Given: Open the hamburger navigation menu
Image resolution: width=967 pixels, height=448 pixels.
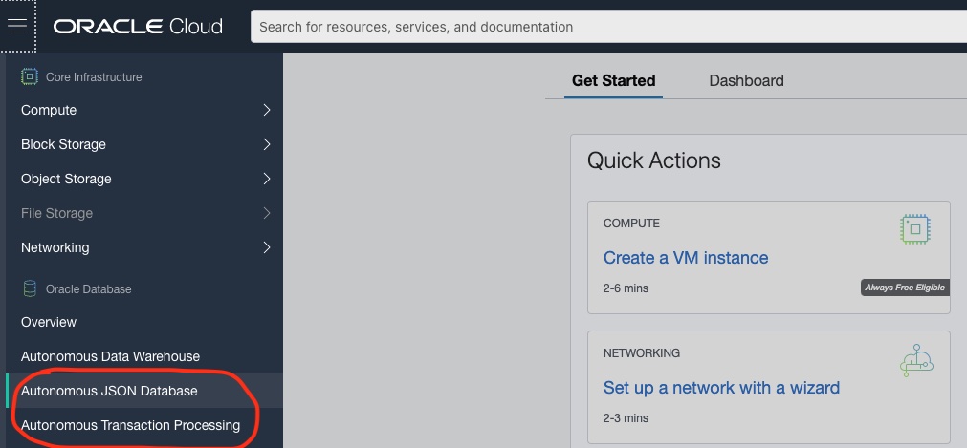Looking at the screenshot, I should [17, 27].
